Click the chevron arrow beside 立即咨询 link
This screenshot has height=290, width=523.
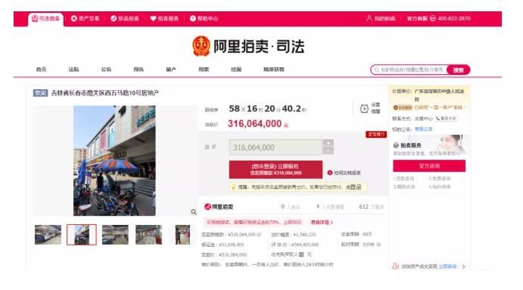(463, 267)
